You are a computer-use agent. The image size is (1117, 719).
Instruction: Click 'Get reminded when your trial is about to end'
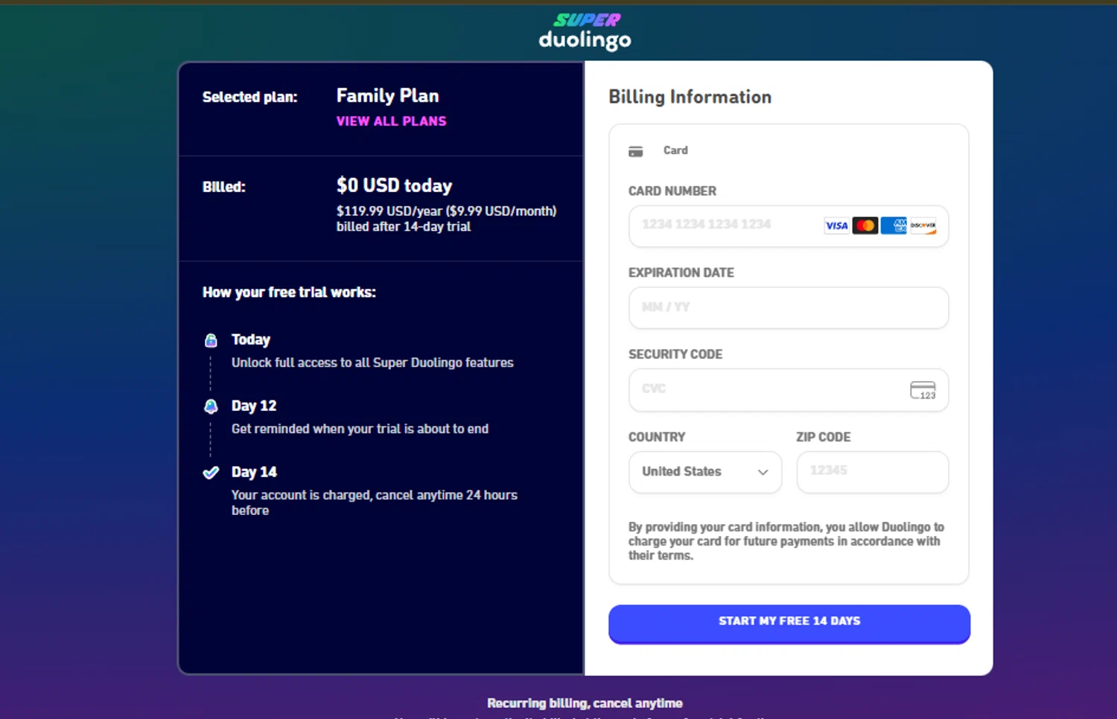360,429
